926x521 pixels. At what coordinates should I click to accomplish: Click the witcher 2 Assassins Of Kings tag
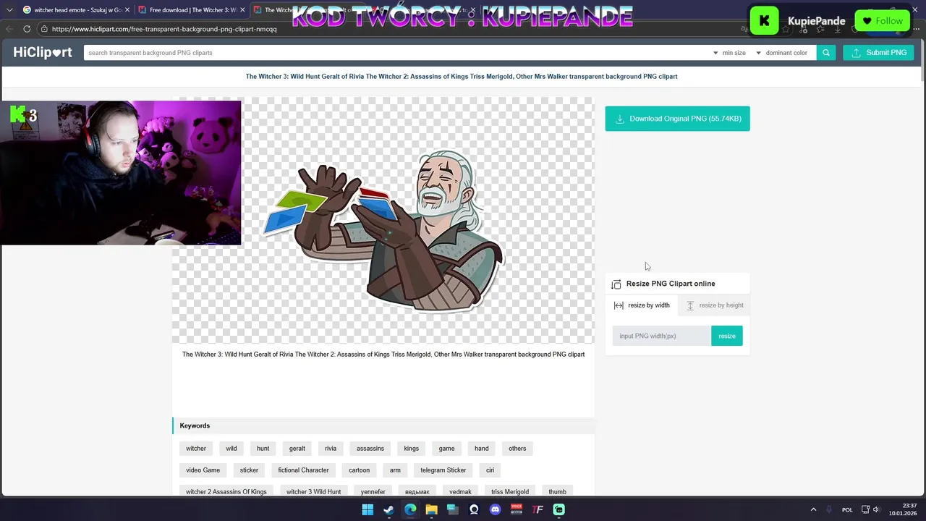point(226,491)
